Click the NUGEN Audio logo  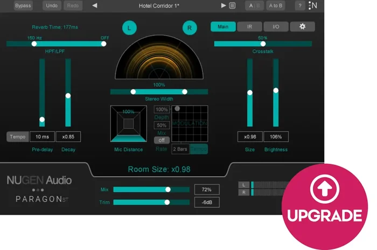[39, 180]
